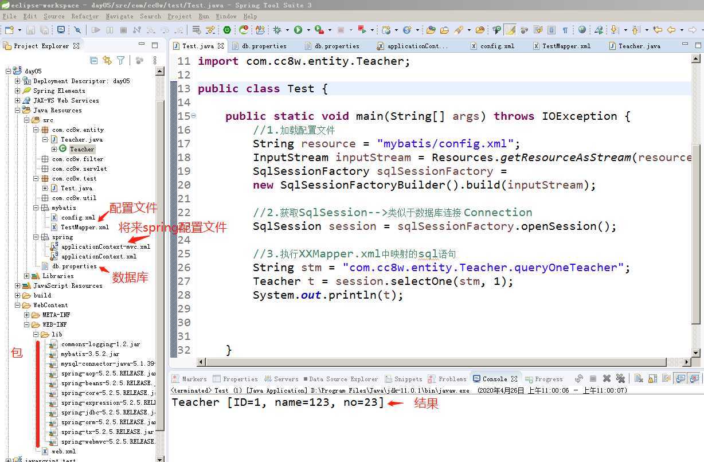The height and width of the screenshot is (462, 704).
Task: Collapse the WebContent folder
Action: (17, 305)
